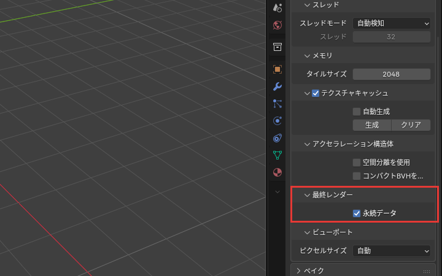This screenshot has width=442, height=276.
Task: Click the クリア button
Action: [411, 125]
